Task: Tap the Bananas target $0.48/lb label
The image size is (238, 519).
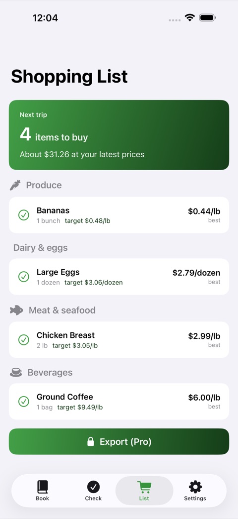Action: click(87, 221)
